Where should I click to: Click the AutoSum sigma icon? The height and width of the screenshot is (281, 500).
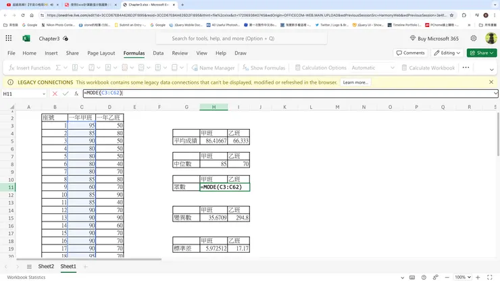tap(58, 68)
